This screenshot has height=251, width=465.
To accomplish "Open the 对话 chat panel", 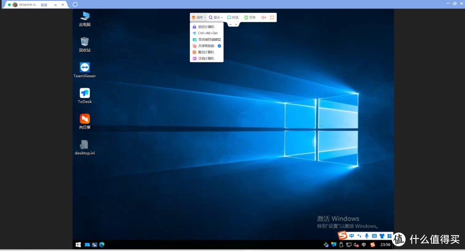I will click(233, 18).
